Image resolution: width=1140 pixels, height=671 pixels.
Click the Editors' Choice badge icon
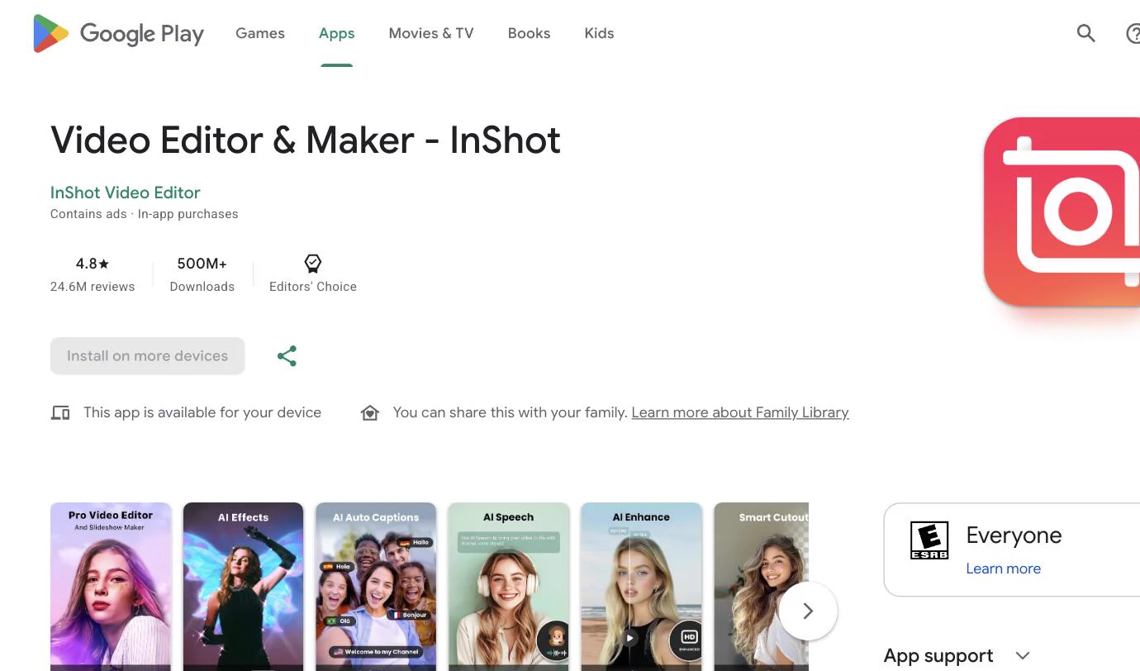coord(312,264)
